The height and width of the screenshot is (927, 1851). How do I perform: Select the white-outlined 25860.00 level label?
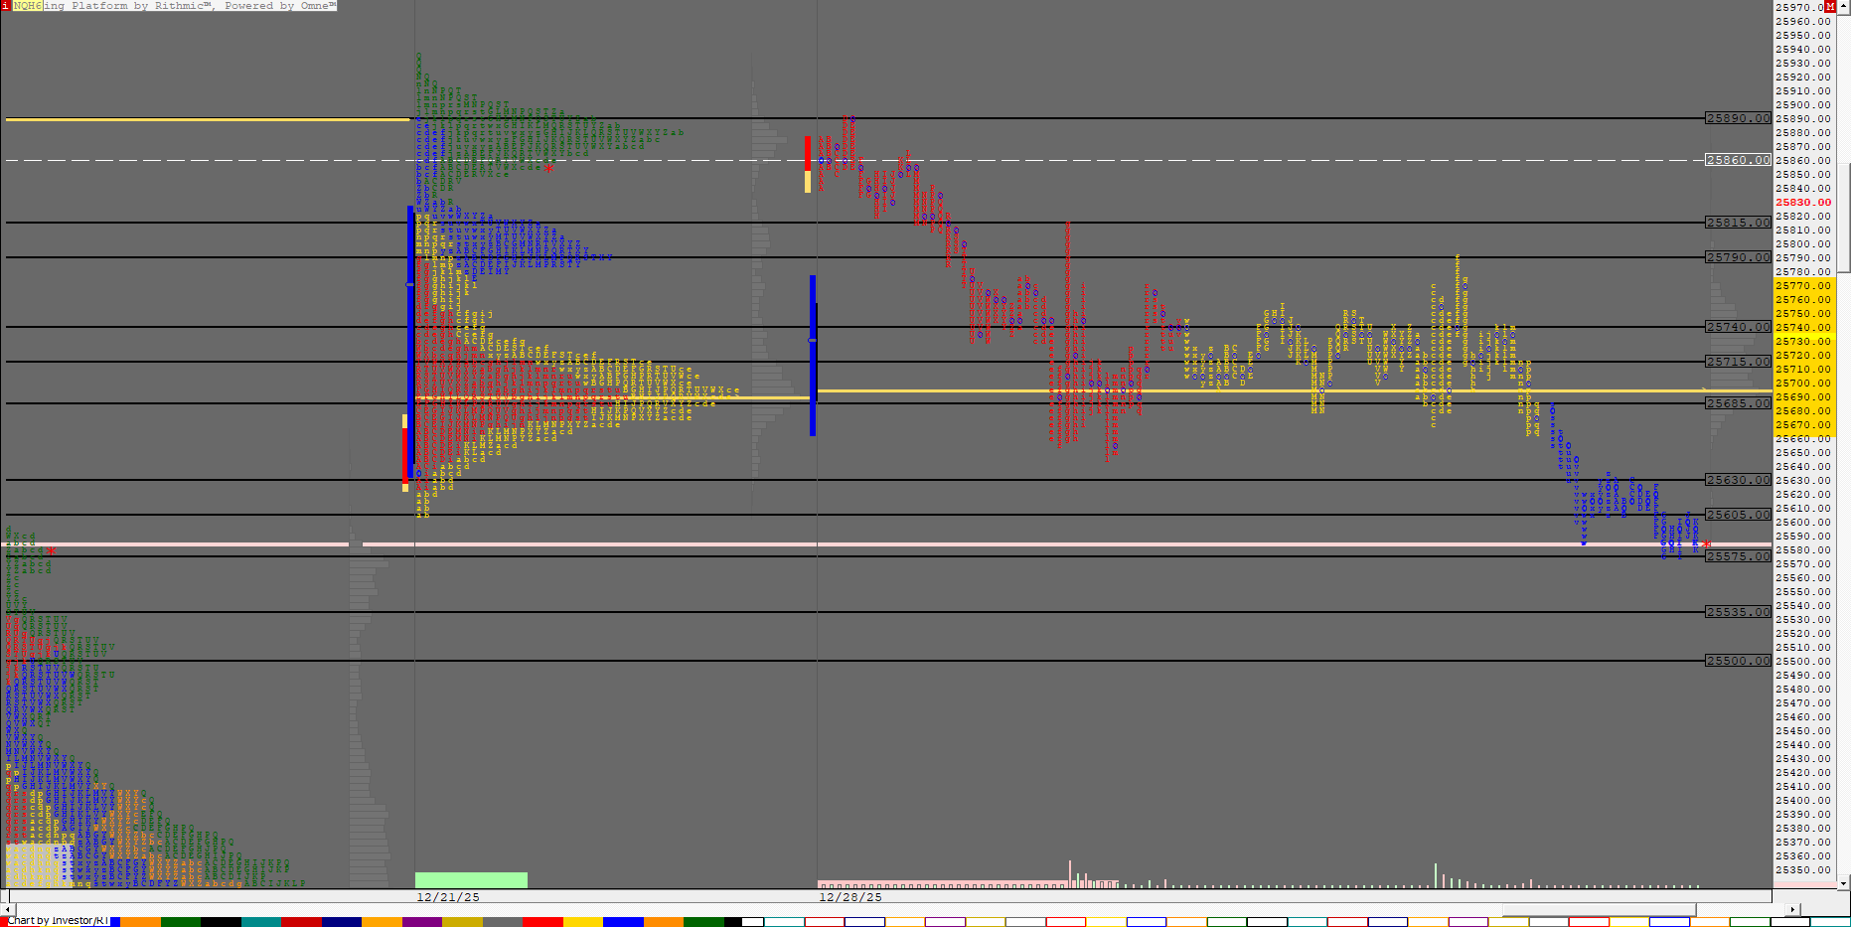[x=1738, y=160]
